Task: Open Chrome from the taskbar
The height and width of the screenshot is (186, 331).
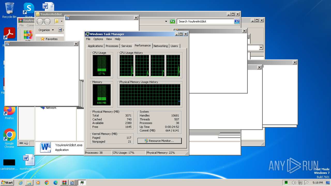Action: [47, 183]
